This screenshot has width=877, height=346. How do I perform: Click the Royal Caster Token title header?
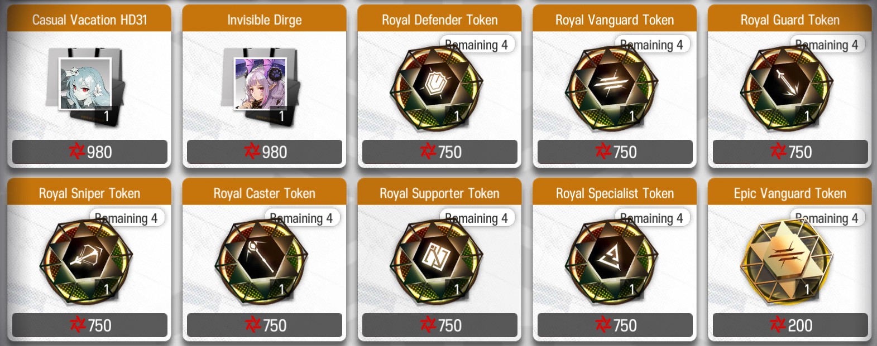tap(265, 192)
